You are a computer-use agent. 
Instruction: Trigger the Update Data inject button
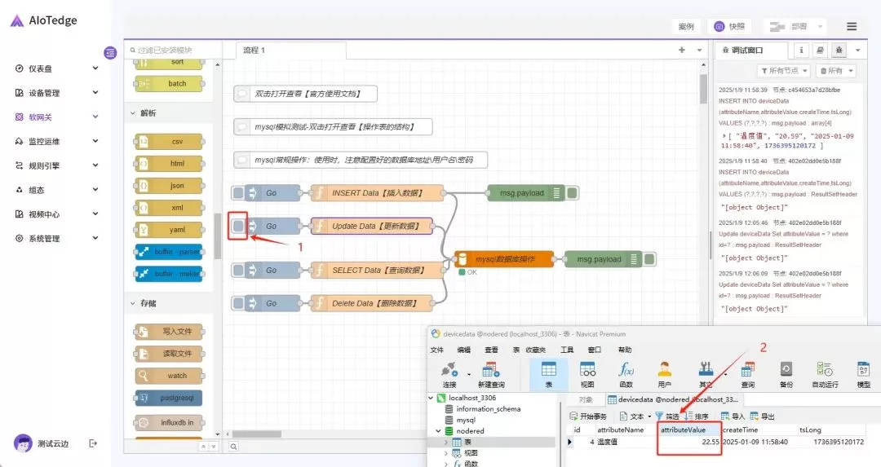point(238,226)
